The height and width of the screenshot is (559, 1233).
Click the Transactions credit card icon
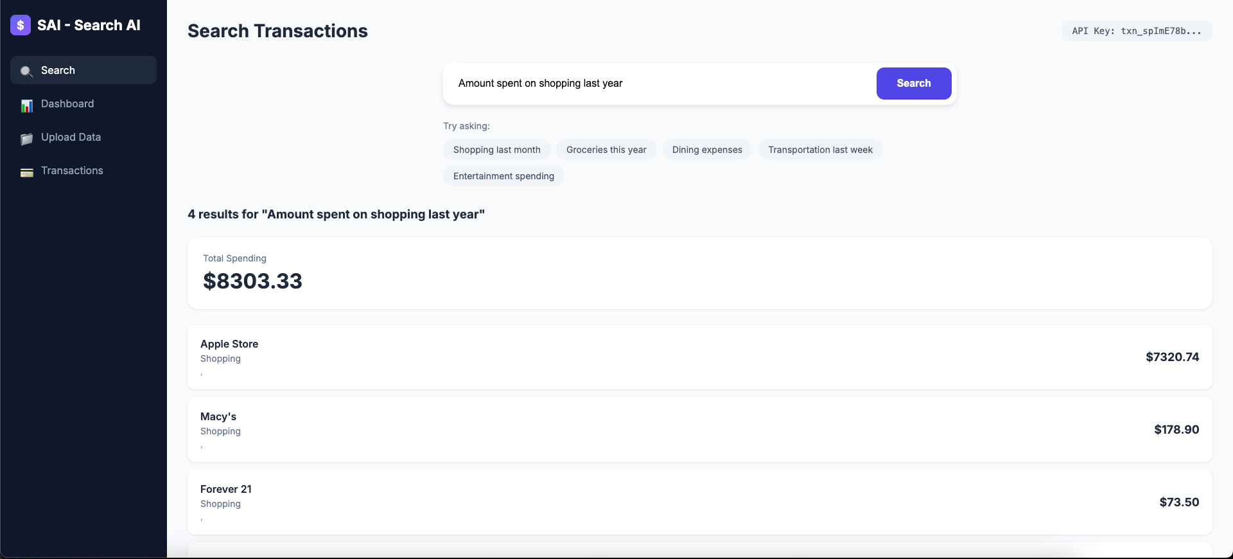pos(26,172)
